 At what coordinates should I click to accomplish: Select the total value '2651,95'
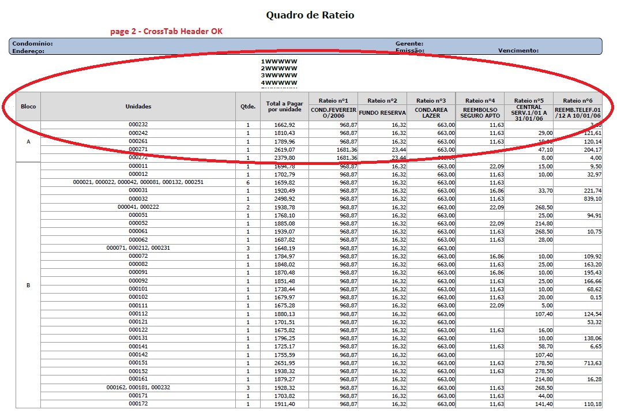tap(284, 363)
